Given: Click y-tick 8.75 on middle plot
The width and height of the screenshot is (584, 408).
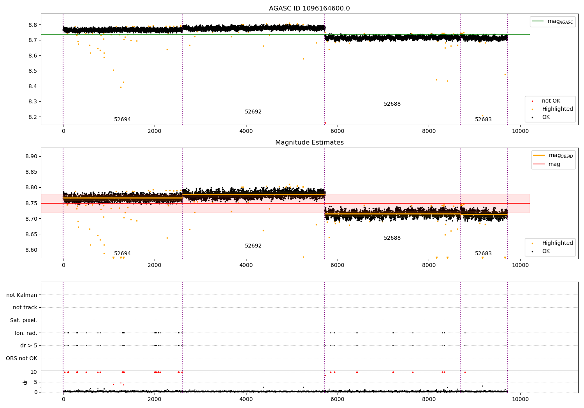Looking at the screenshot, I should [31, 203].
